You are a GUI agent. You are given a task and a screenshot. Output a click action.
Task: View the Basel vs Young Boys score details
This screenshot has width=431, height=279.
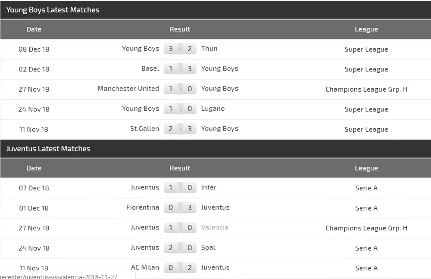tap(180, 68)
